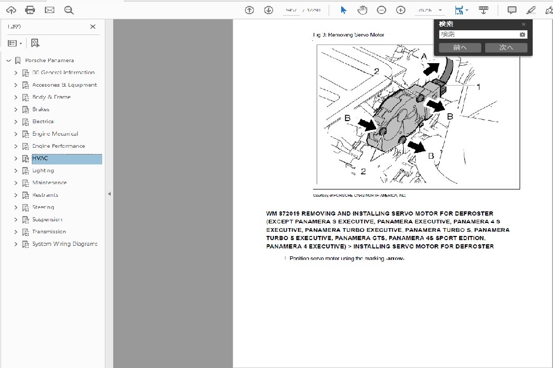Open the Porsche Panamera root bookmark
This screenshot has width=553, height=368.
50,61
